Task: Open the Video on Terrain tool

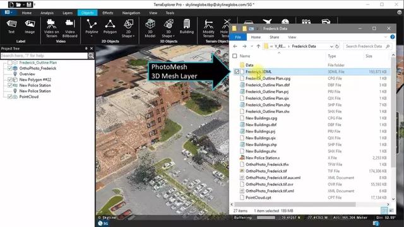Action: (x=51, y=28)
